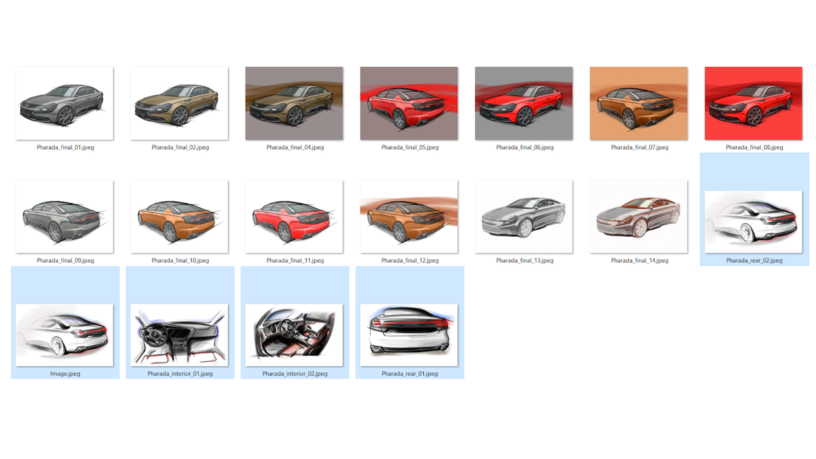
Task: Choose the Pharada_final_14.jpeg sketch thumbnail
Action: click(638, 217)
